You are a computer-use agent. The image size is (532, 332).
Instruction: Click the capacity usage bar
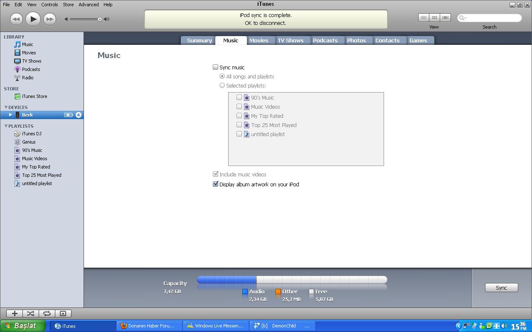[292, 280]
